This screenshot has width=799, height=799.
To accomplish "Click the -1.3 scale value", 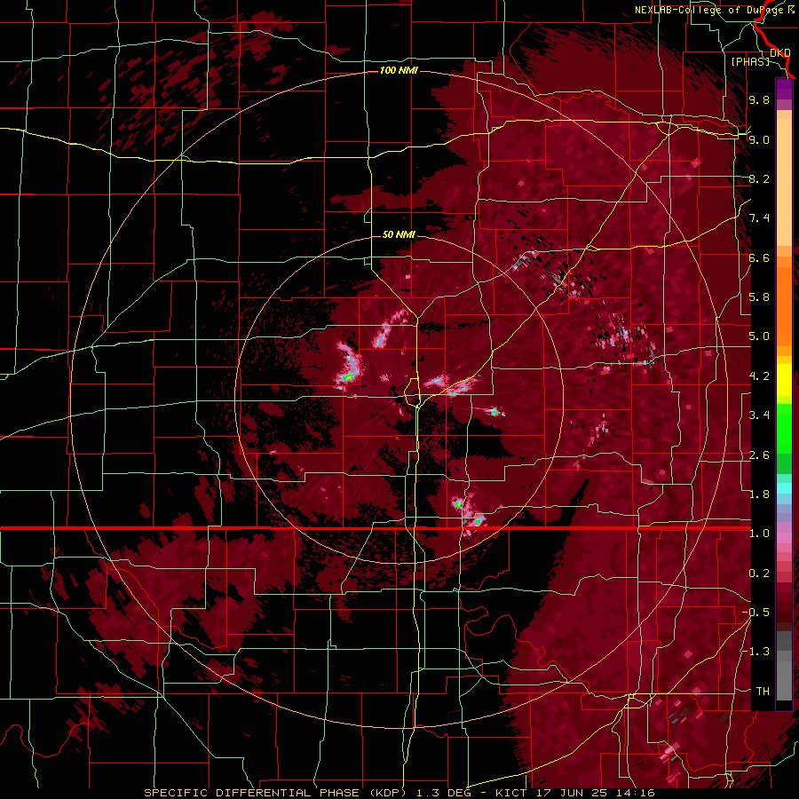I will click(755, 652).
